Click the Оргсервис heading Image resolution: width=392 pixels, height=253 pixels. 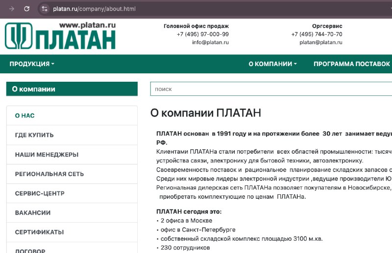tap(327, 26)
